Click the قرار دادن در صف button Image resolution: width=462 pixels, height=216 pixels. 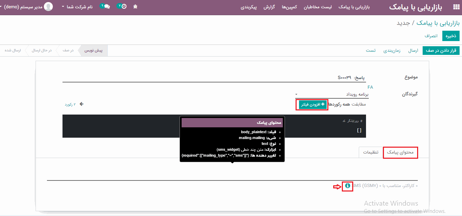tap(441, 51)
